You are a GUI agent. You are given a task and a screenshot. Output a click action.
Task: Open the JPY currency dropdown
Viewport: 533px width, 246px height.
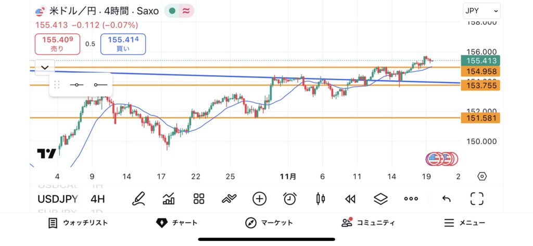[481, 10]
